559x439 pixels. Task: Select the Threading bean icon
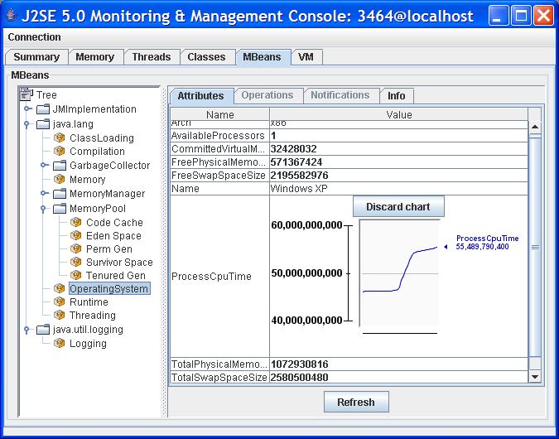59,316
